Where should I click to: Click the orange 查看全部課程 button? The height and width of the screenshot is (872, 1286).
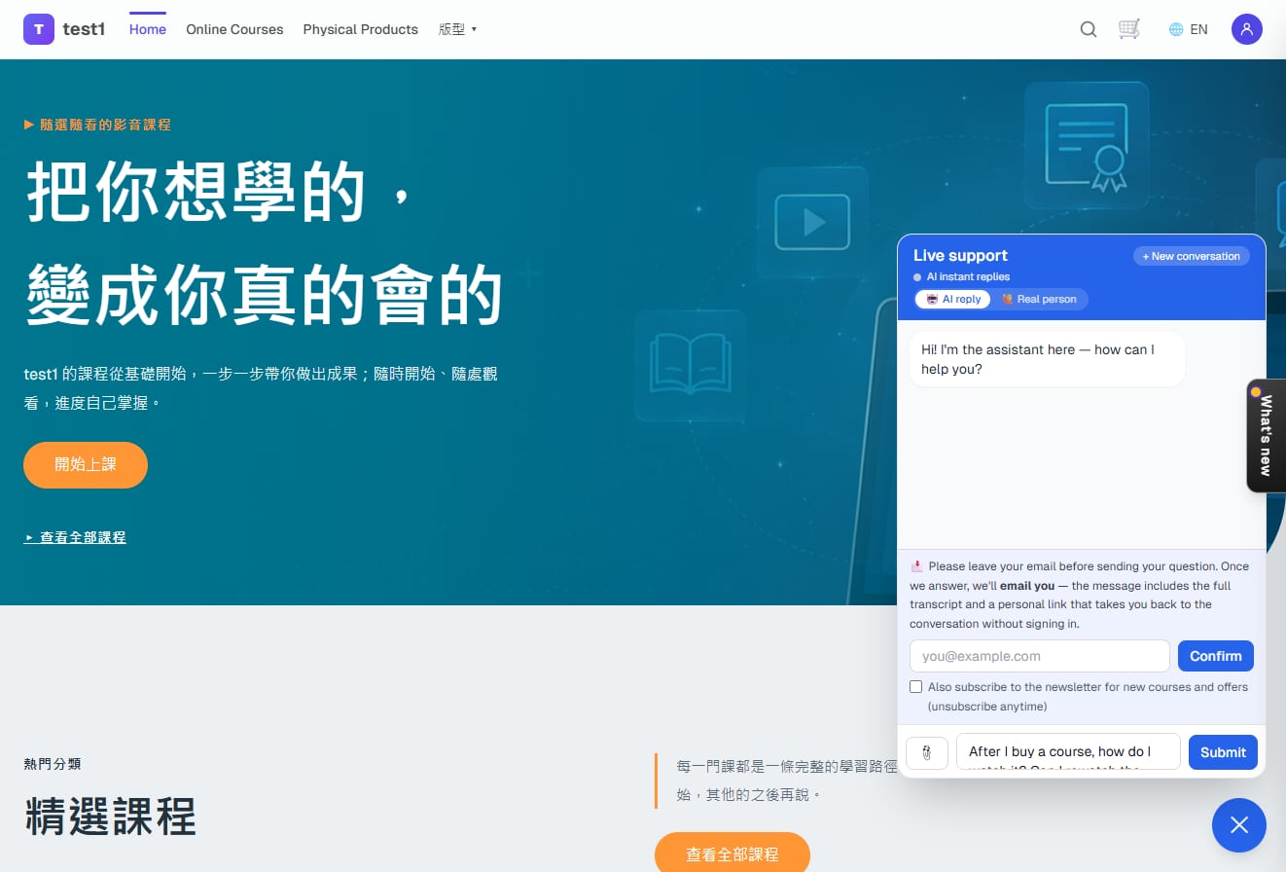point(732,853)
